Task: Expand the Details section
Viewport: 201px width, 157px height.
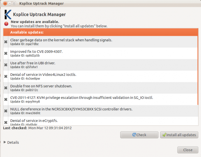Action: 11,142
